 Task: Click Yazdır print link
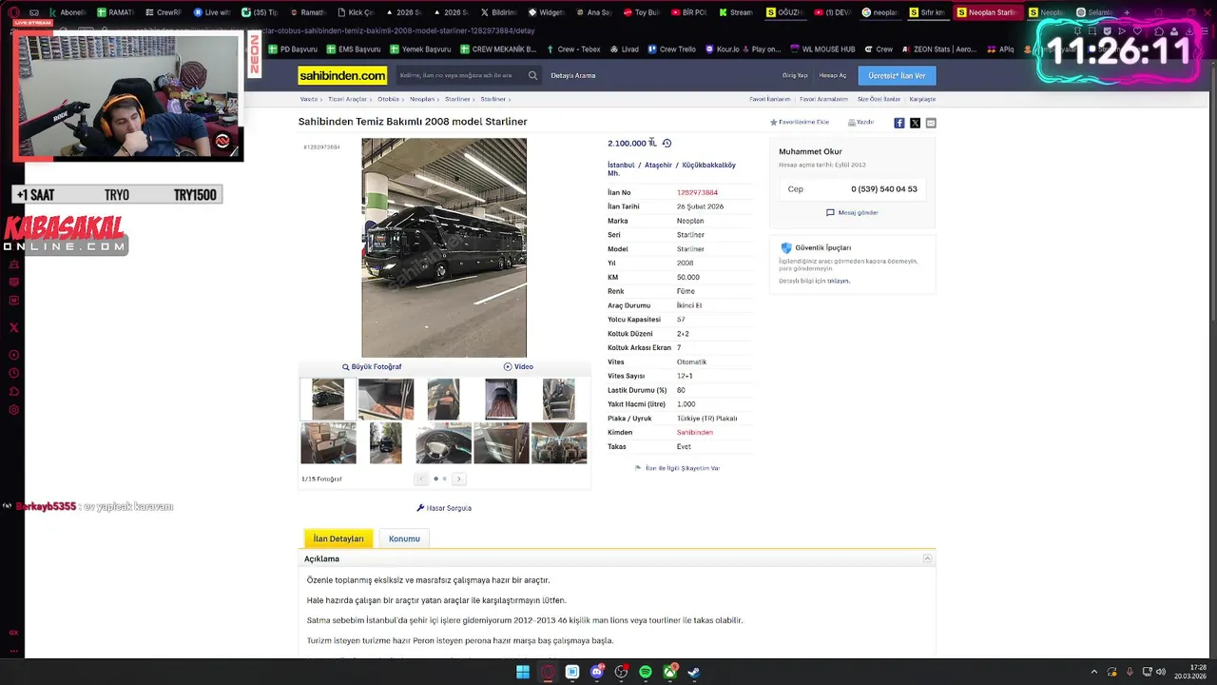(x=860, y=123)
